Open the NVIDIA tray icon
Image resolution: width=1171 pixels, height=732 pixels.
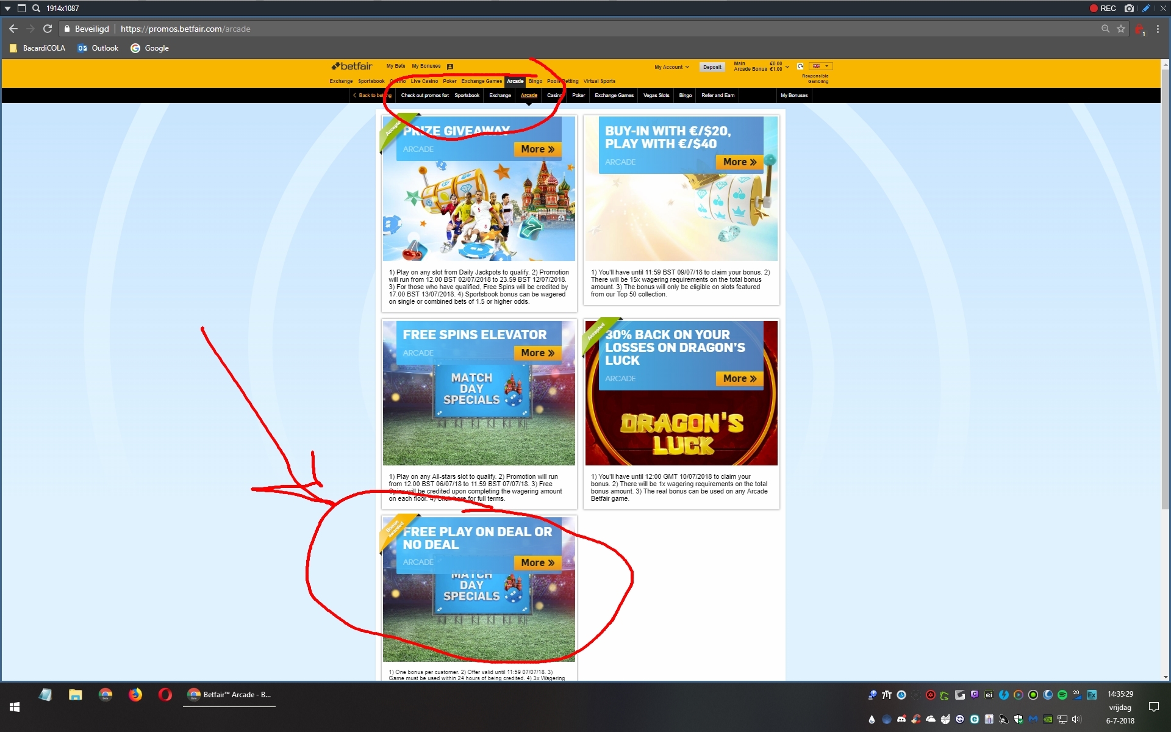point(1048,719)
